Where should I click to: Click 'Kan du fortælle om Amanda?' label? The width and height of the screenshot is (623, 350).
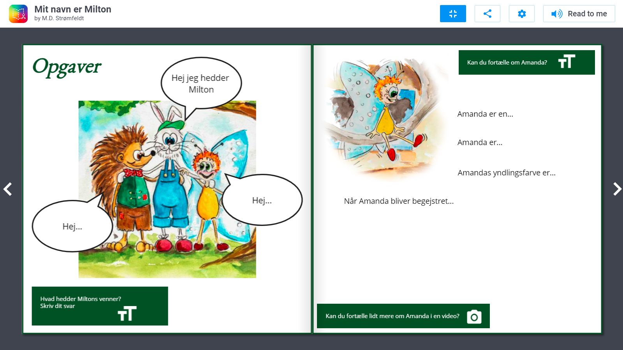pos(507,62)
